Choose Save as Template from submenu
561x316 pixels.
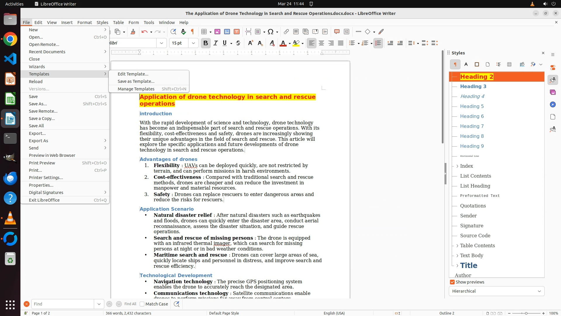click(136, 81)
